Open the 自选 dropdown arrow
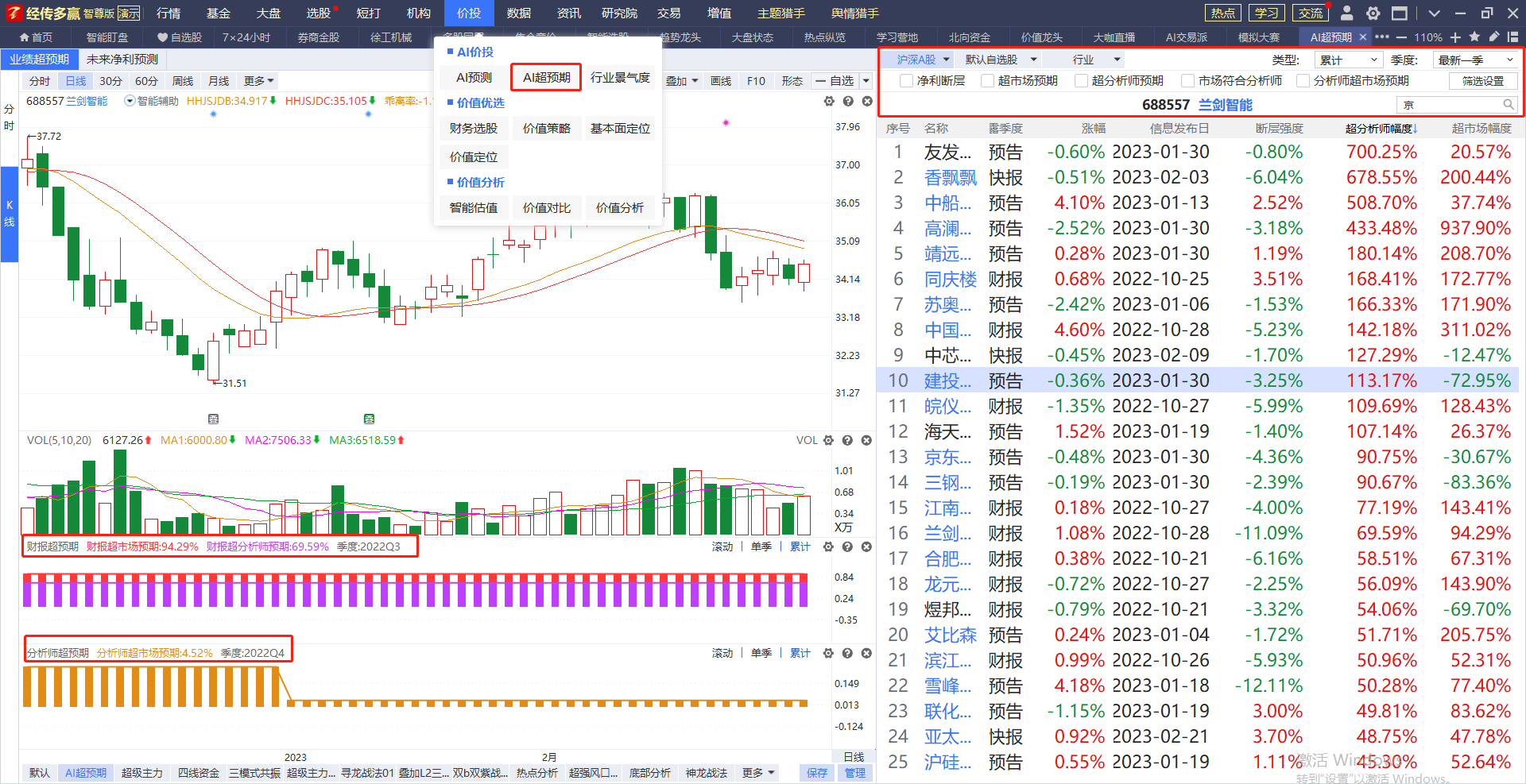1526x784 pixels. 866,81
